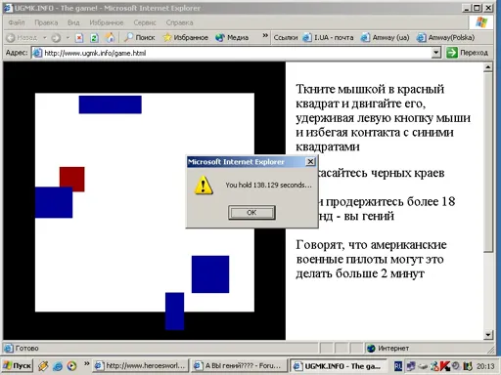501x375 pixels.
Task: Click the Windows flag logo throbber
Action: tap(481, 22)
